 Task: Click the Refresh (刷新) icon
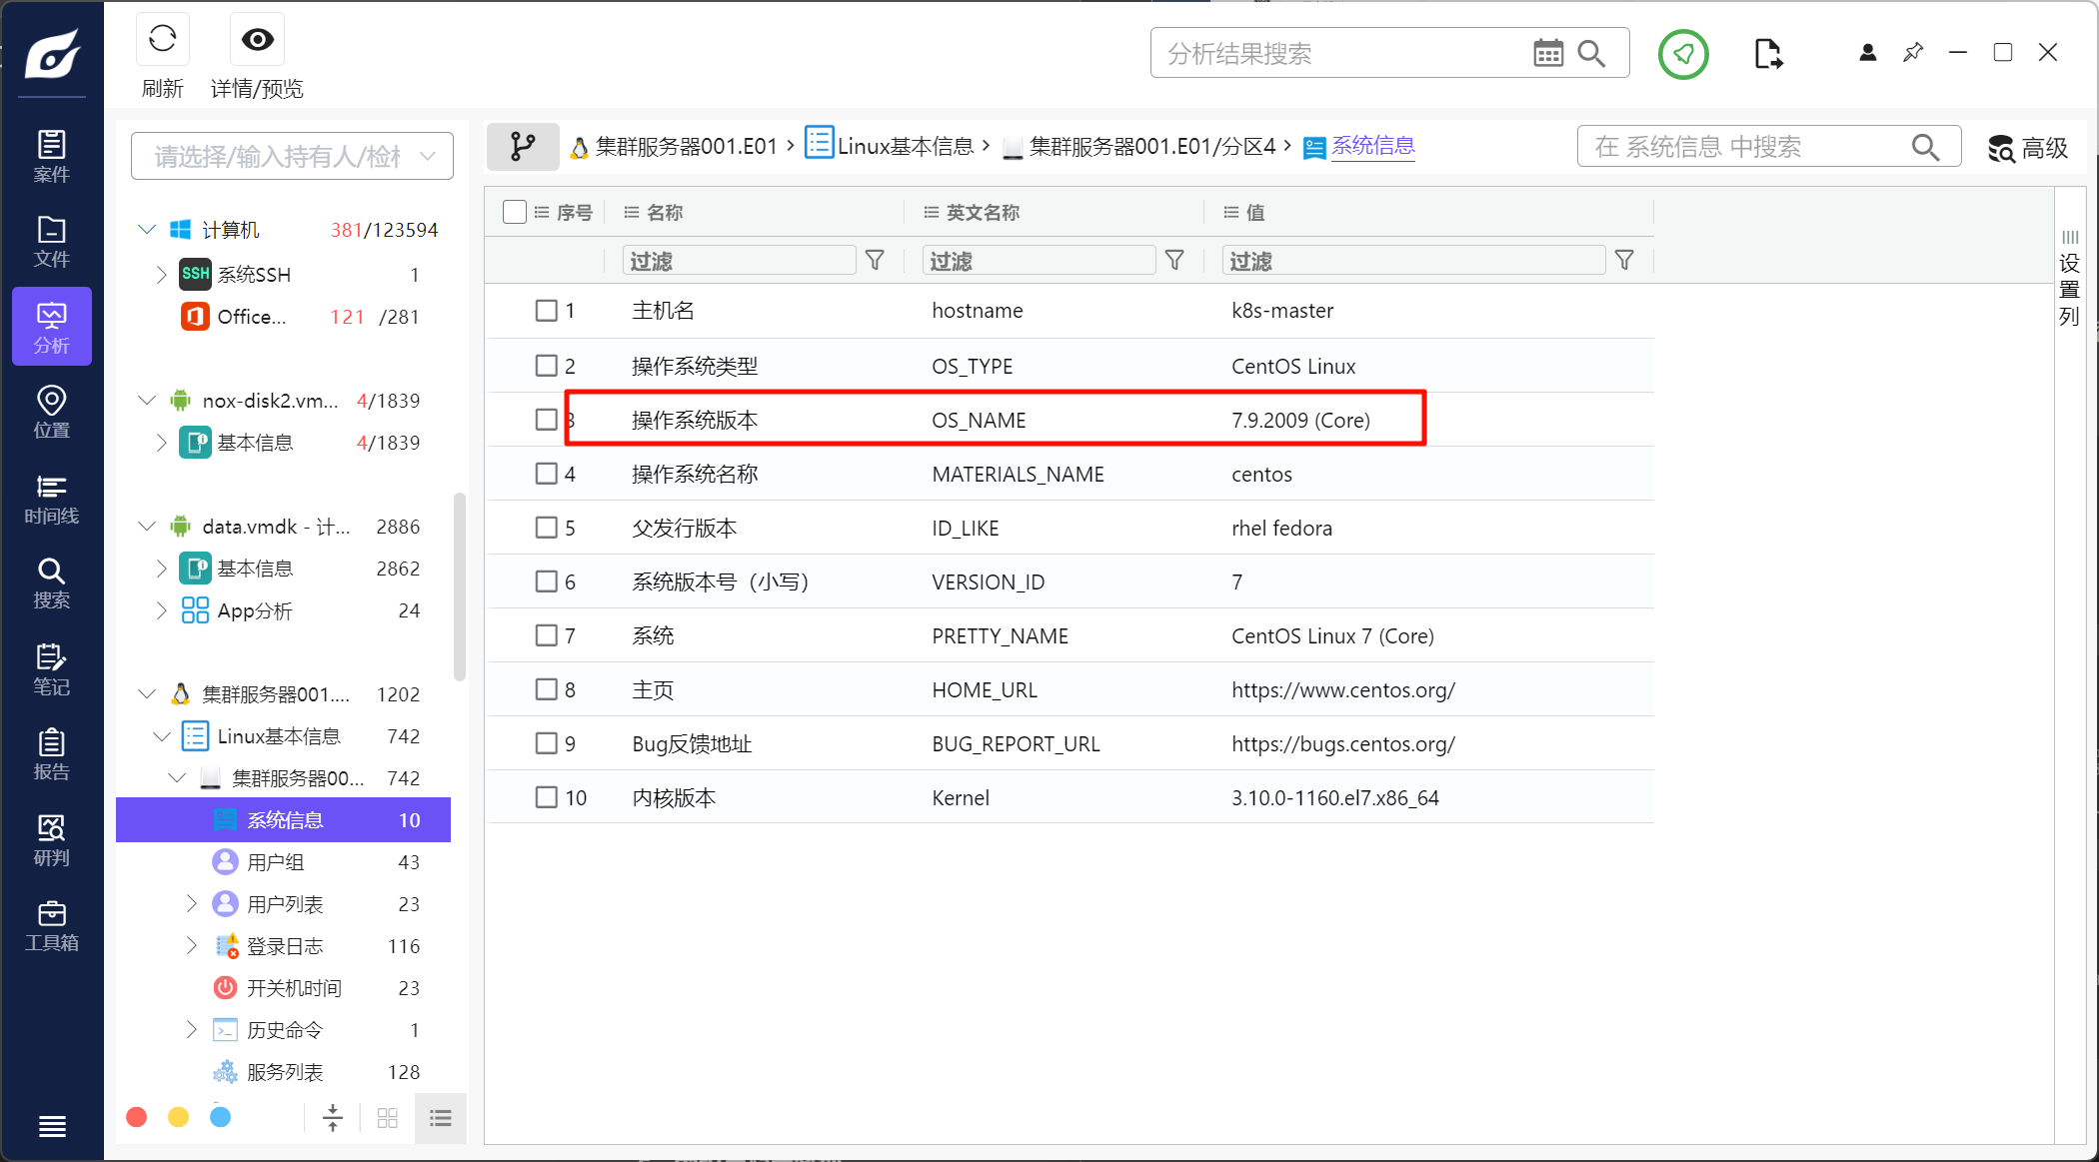tap(162, 40)
